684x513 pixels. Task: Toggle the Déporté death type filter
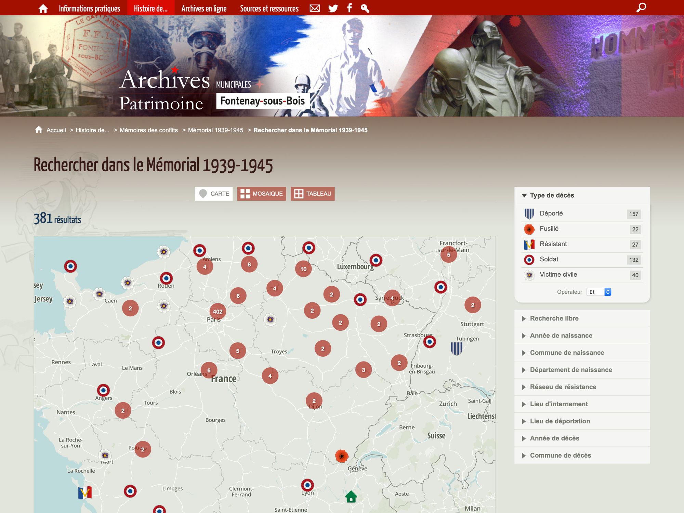(x=551, y=213)
